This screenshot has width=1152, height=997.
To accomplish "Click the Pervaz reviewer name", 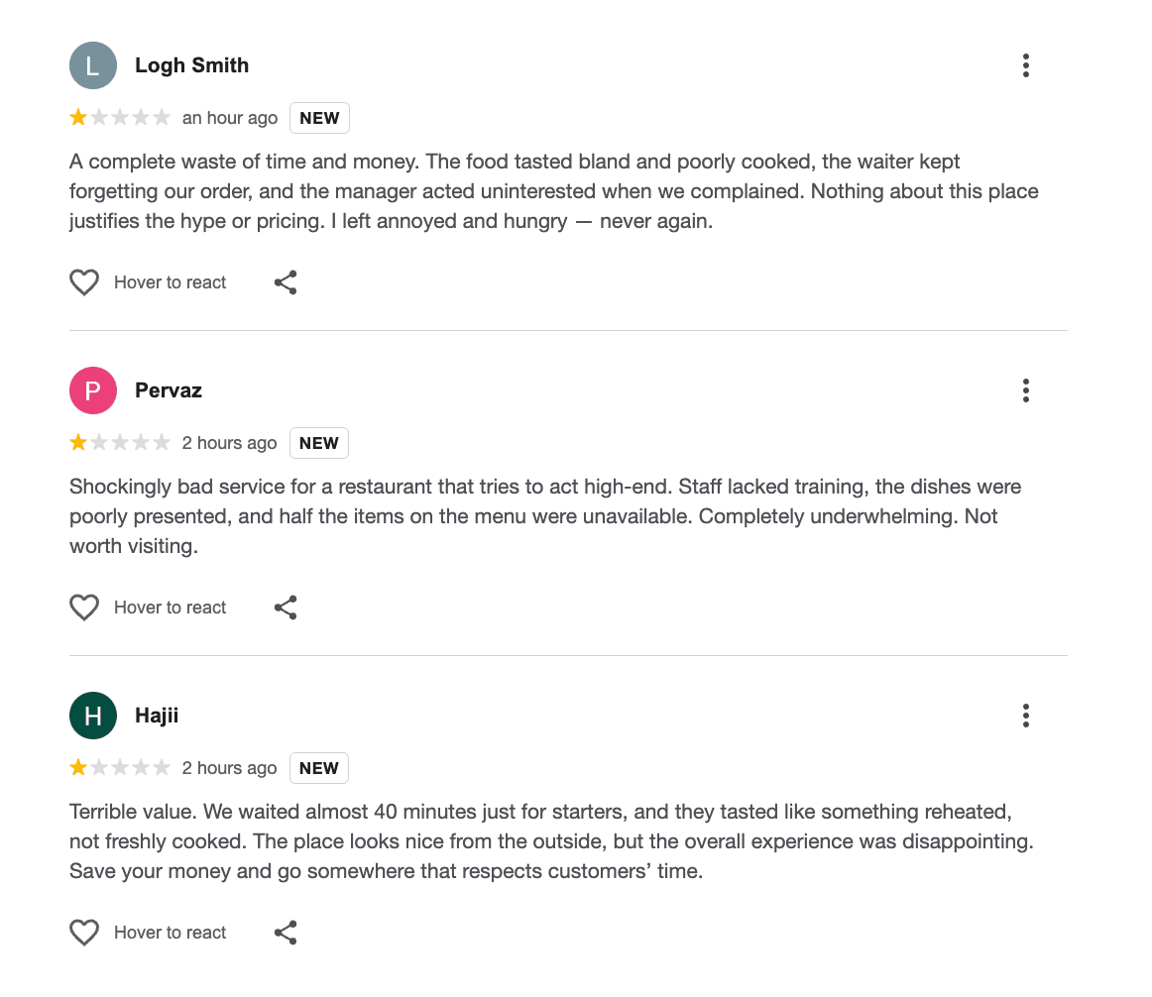I will click(169, 390).
